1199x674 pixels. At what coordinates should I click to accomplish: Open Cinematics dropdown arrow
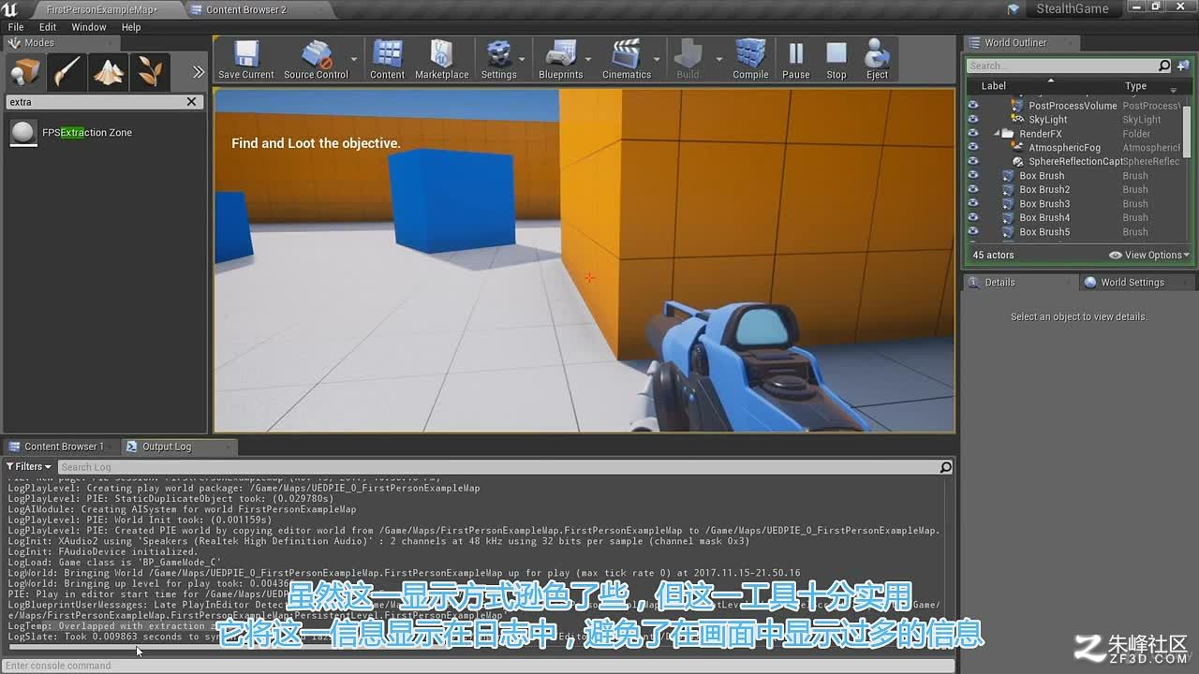(x=657, y=59)
